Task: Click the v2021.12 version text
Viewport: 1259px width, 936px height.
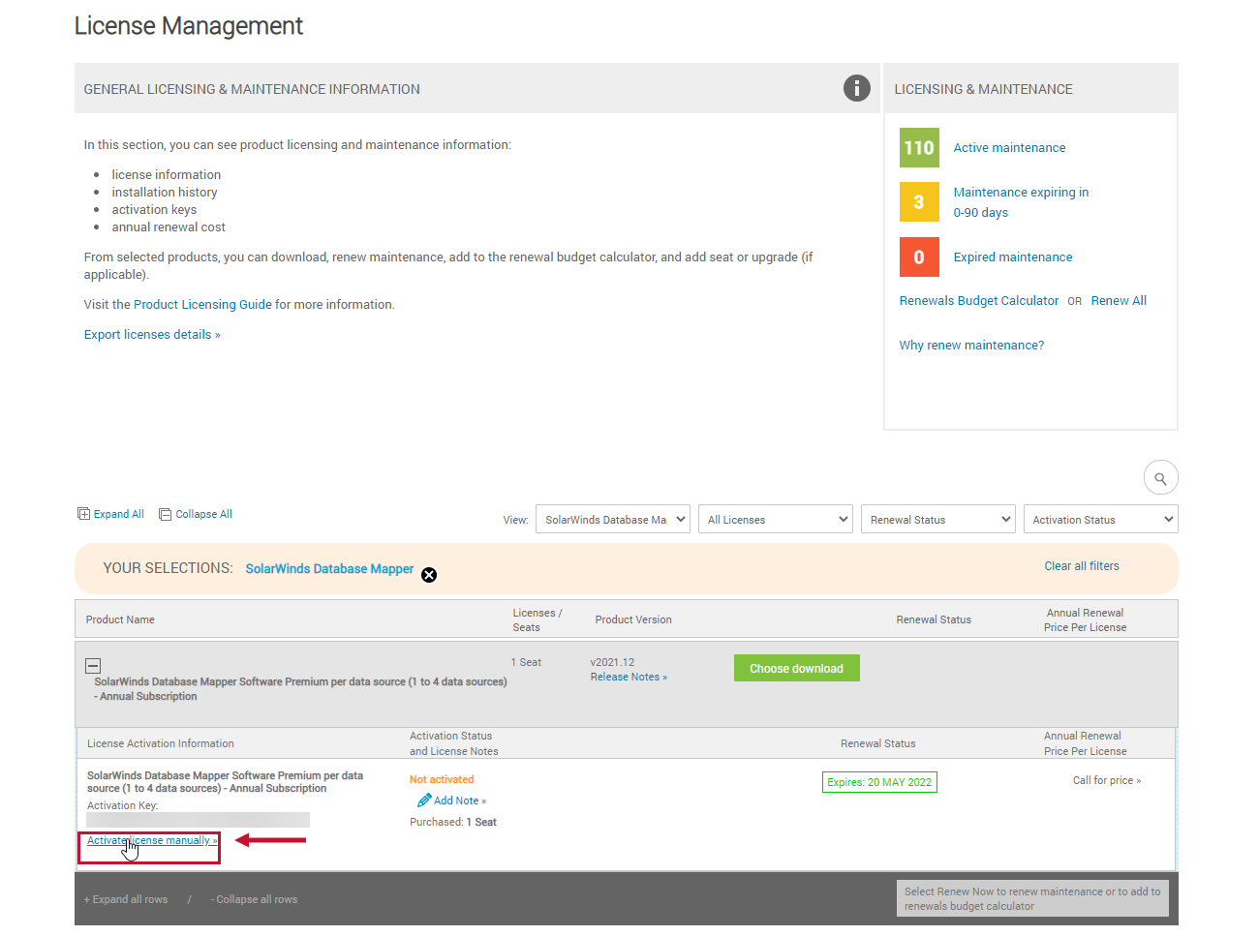Action: [x=612, y=662]
